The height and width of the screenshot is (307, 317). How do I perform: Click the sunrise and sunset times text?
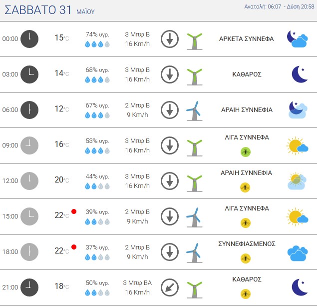coord(279,6)
